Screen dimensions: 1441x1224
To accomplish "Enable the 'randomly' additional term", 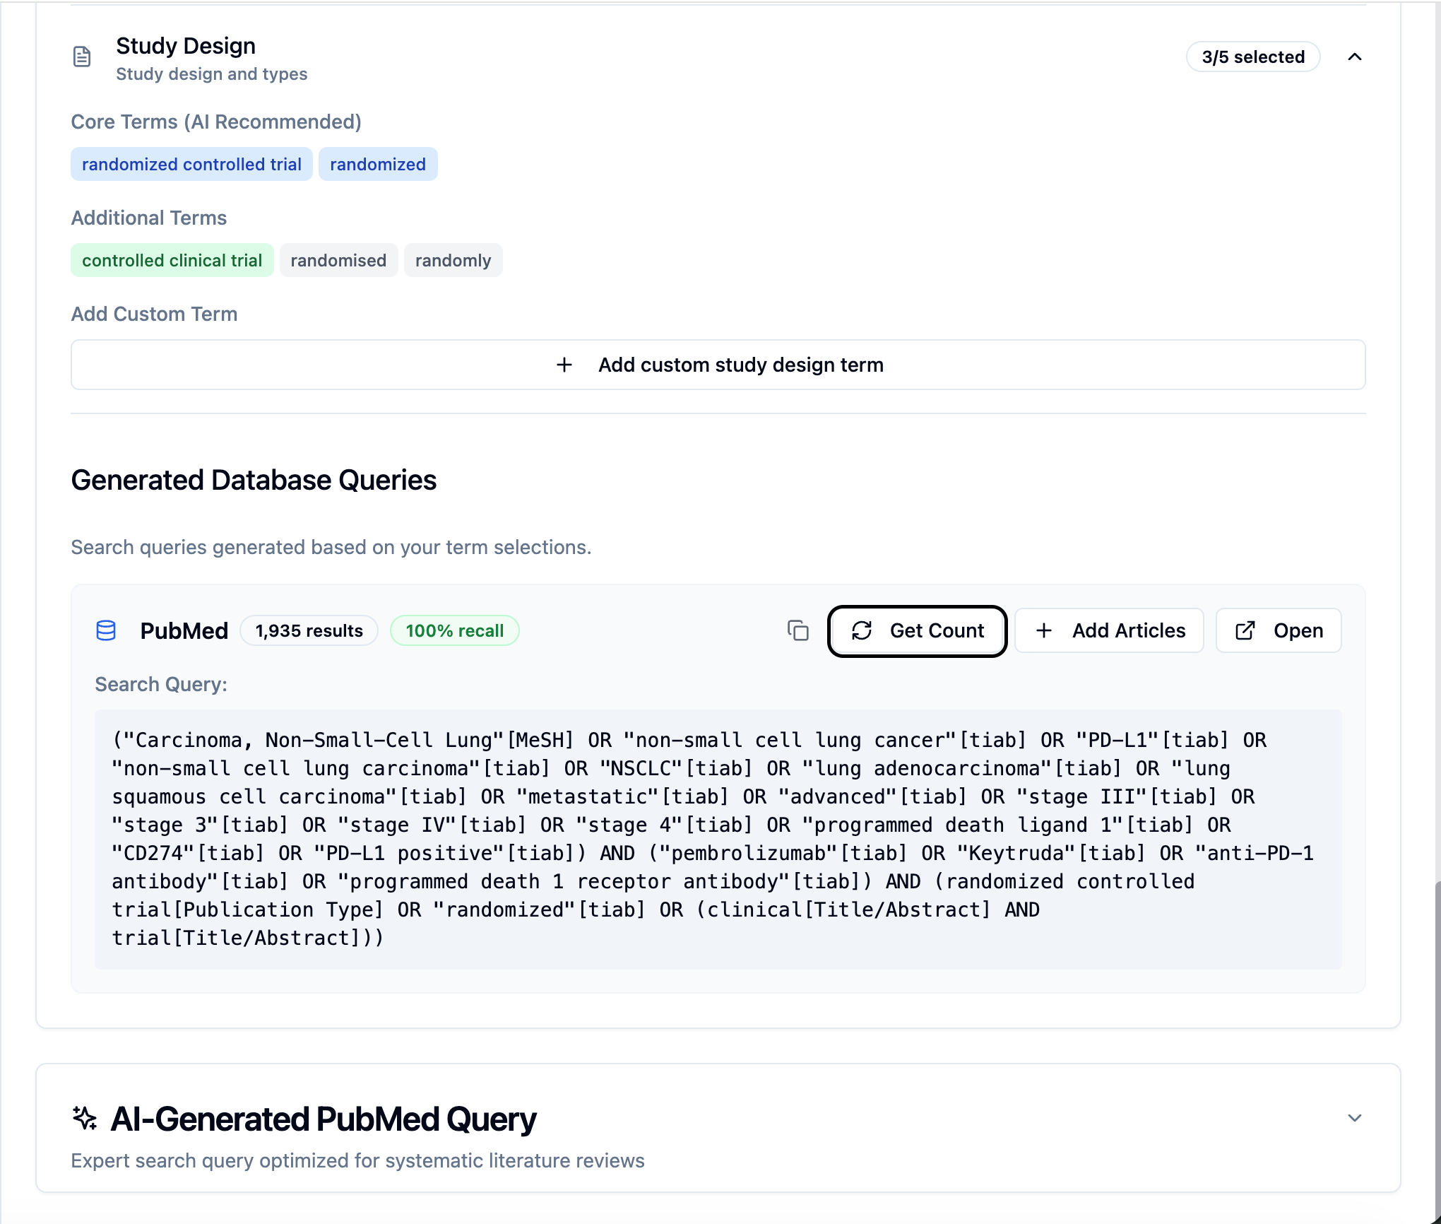I will [x=453, y=260].
